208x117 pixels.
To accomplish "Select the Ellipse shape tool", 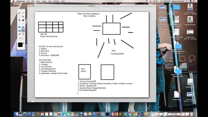I will (23, 27).
